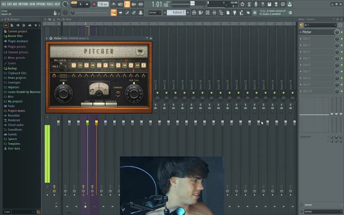The image size is (344, 215).
Task: Start playback with the play button
Action: (81, 4)
